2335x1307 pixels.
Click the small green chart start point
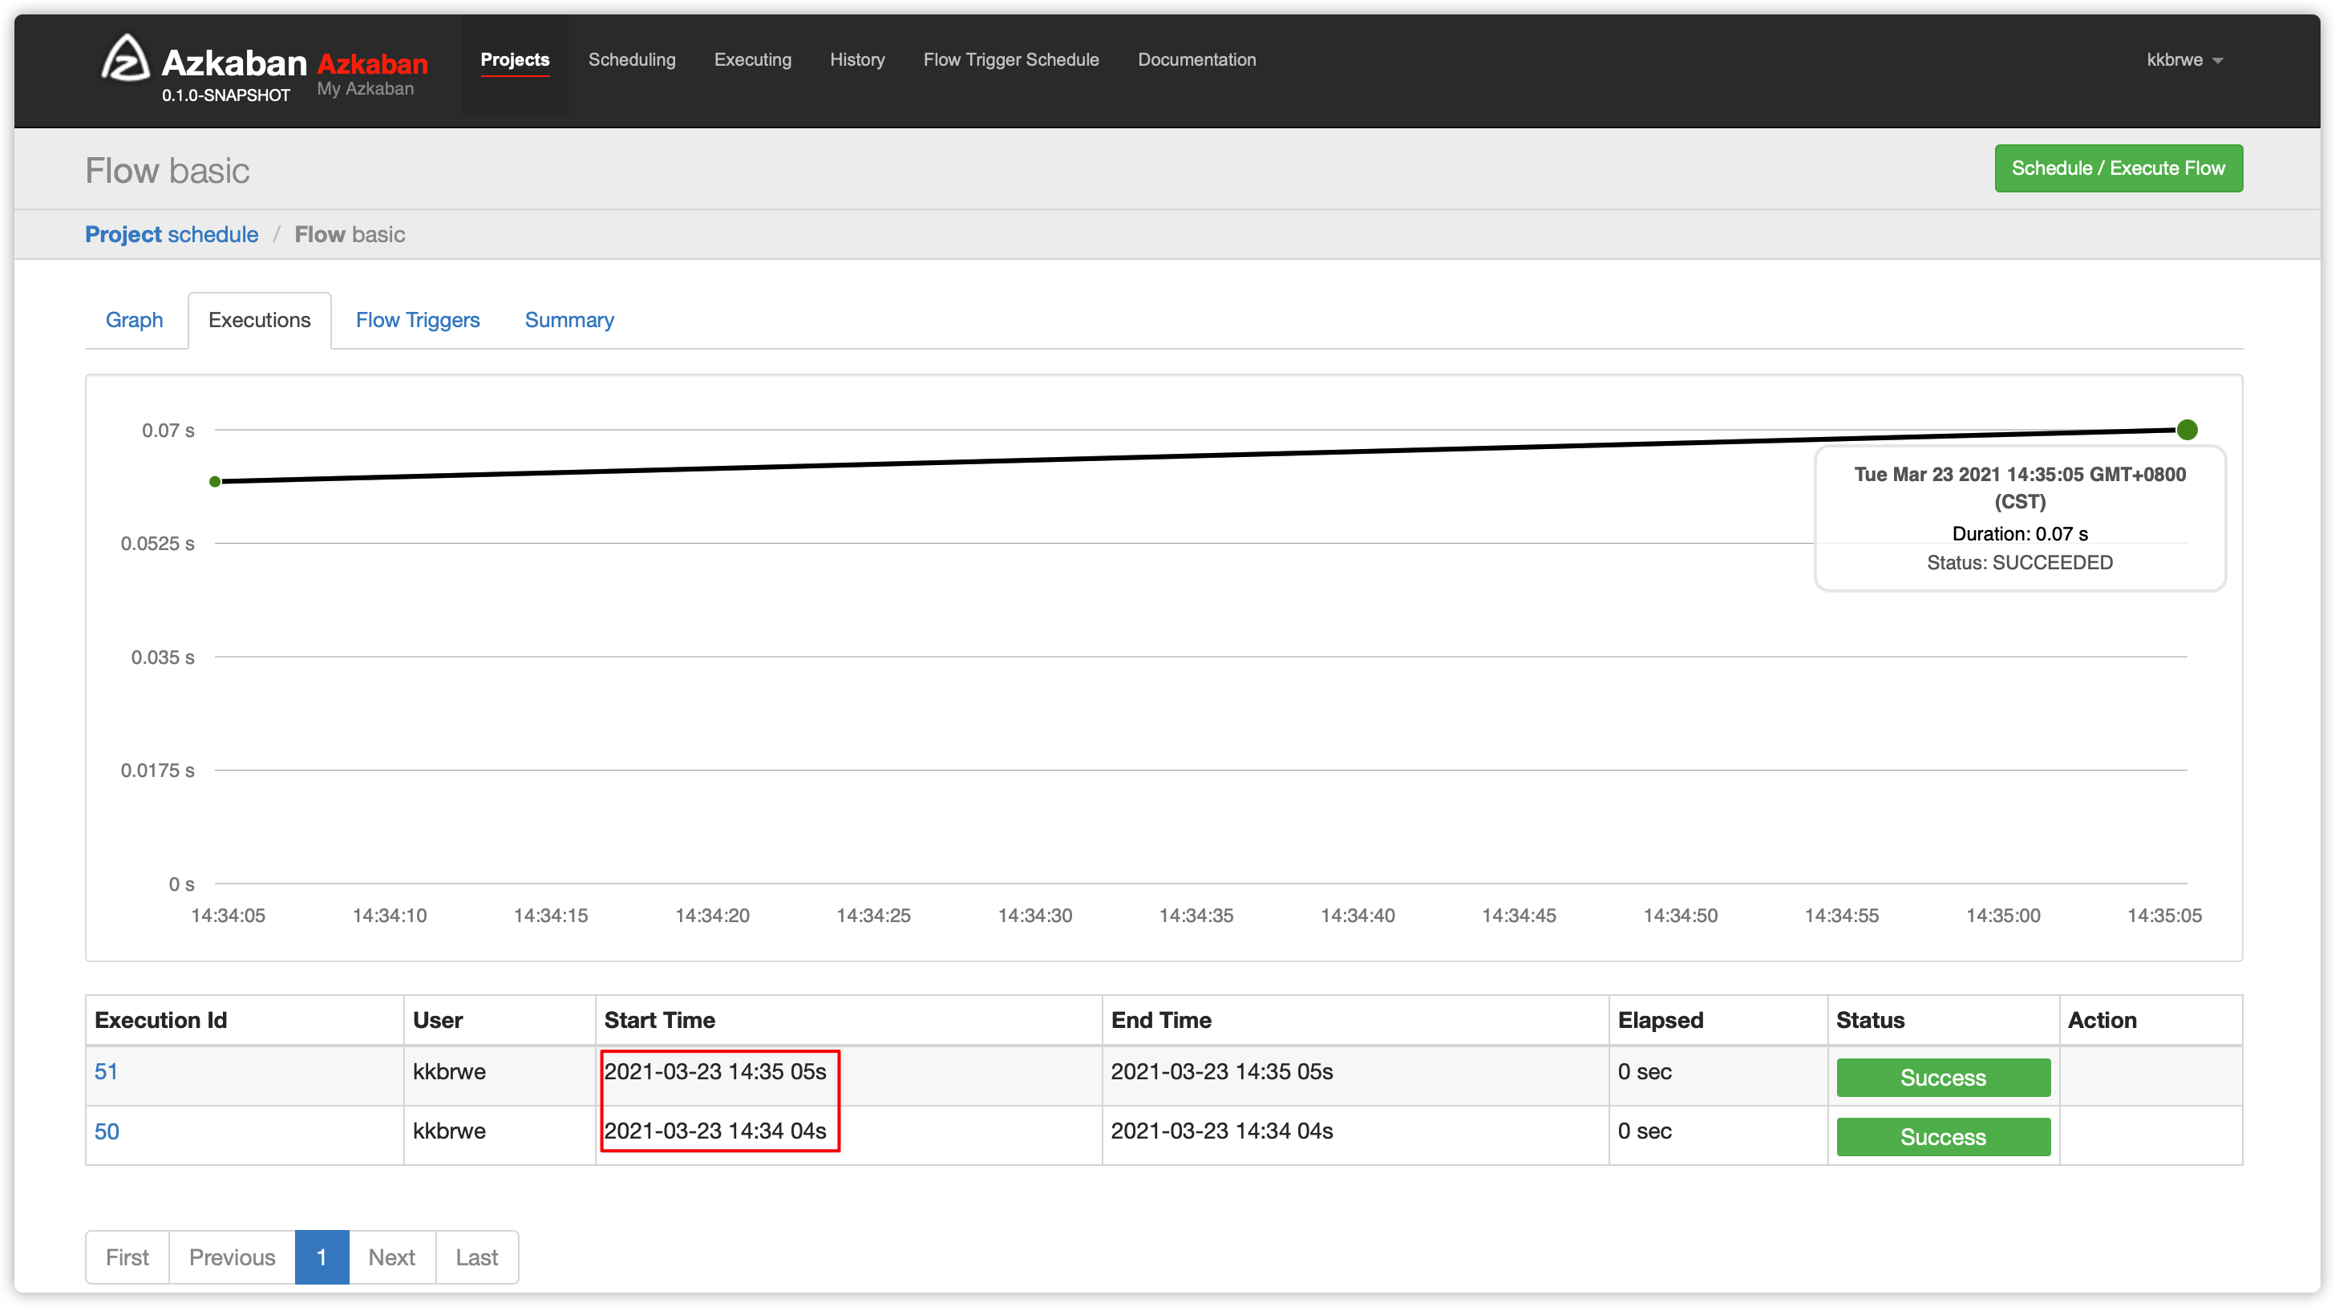(x=215, y=481)
